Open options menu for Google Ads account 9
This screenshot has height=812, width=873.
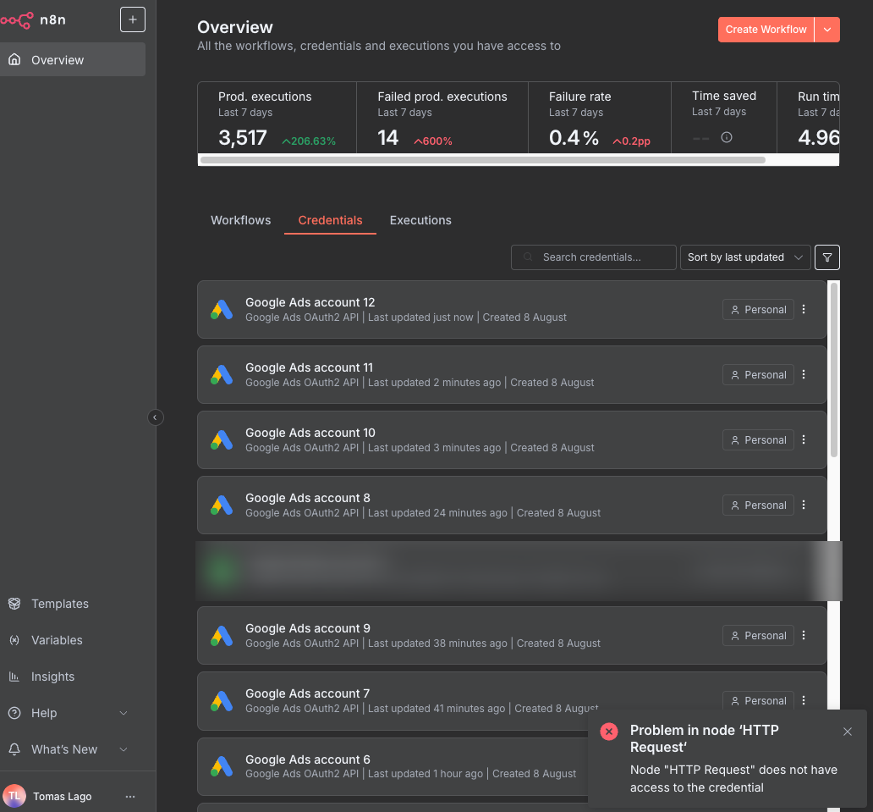[803, 635]
